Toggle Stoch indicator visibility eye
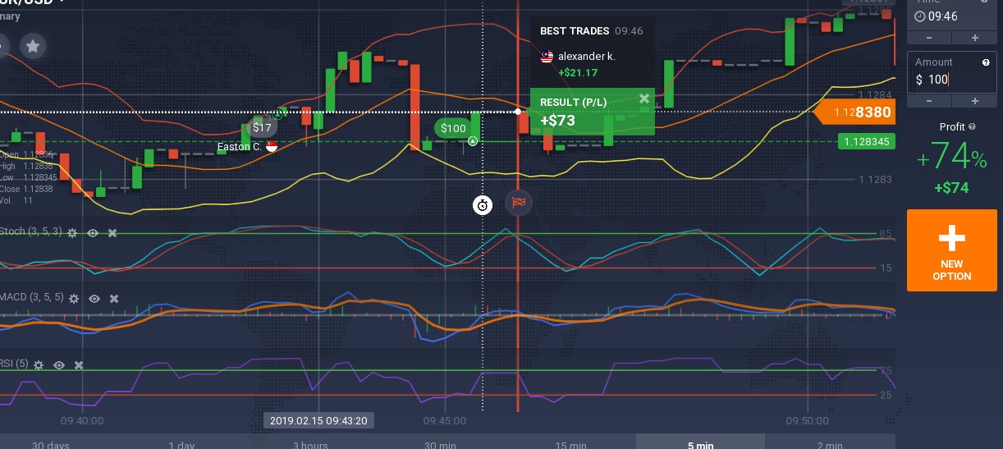 coord(93,233)
